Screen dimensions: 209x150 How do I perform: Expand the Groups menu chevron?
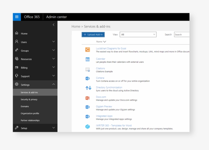coord(54,50)
